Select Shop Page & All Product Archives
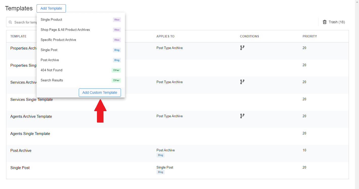 click(x=65, y=30)
